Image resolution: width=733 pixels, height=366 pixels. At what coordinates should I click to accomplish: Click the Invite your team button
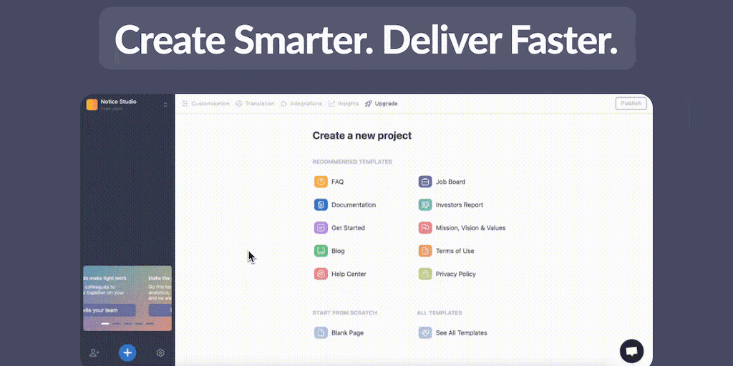tap(110, 310)
